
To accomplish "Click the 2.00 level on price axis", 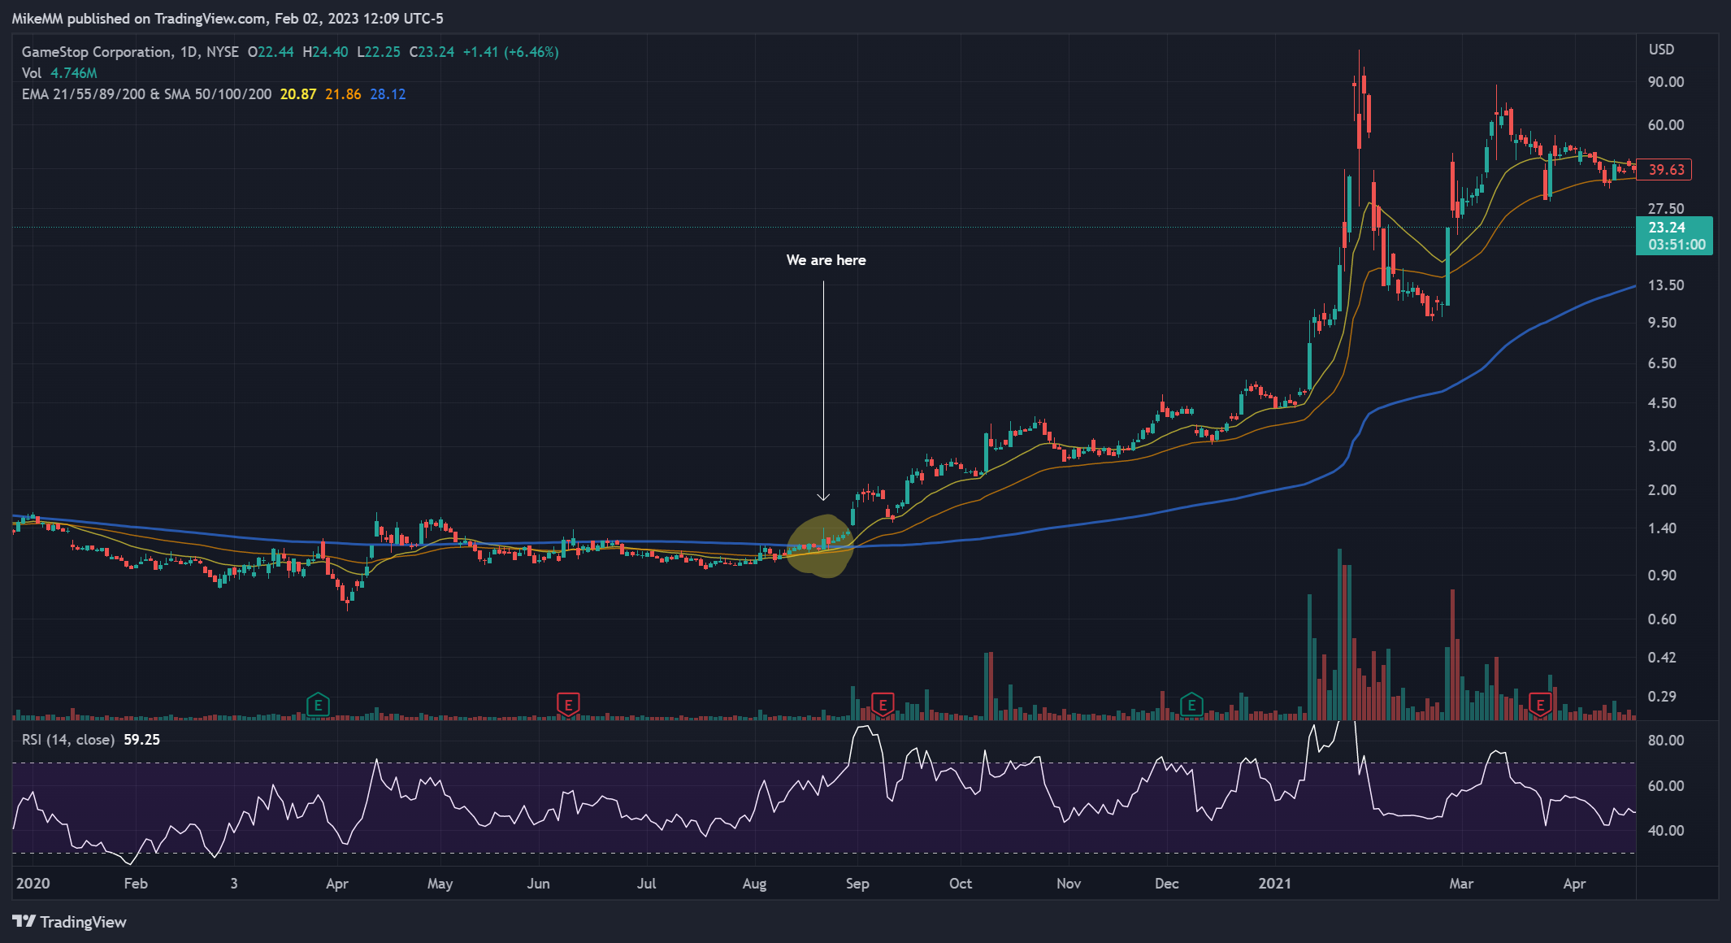I will click(x=1662, y=490).
